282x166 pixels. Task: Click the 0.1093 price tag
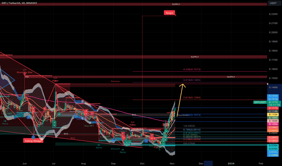point(273,118)
